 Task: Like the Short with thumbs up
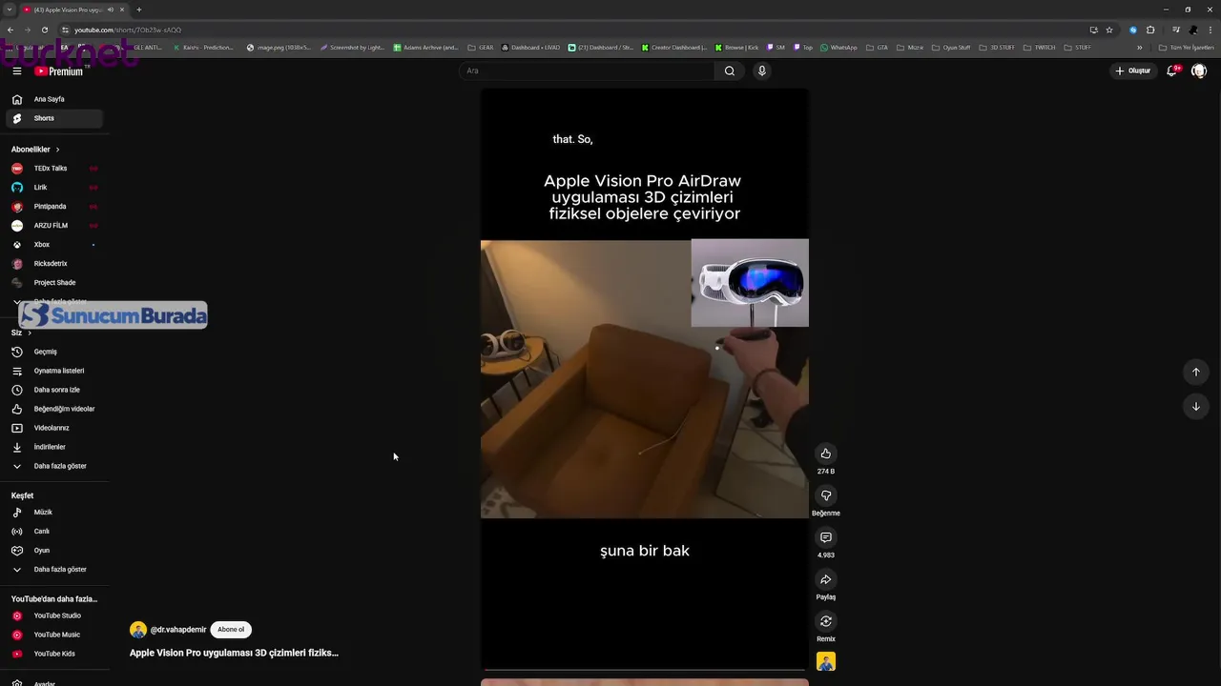tap(826, 454)
